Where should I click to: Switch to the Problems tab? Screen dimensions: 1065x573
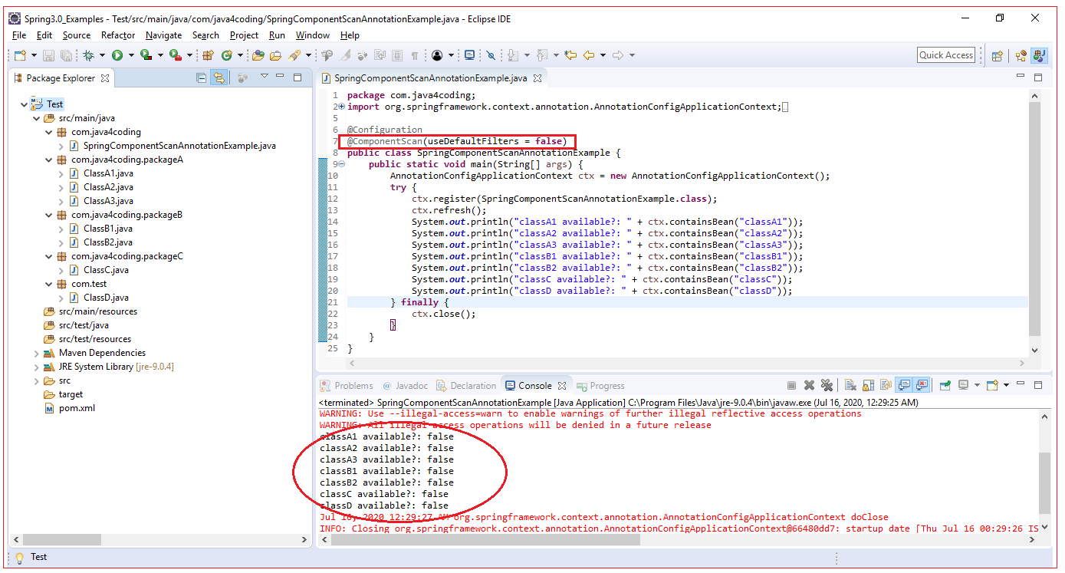[347, 386]
